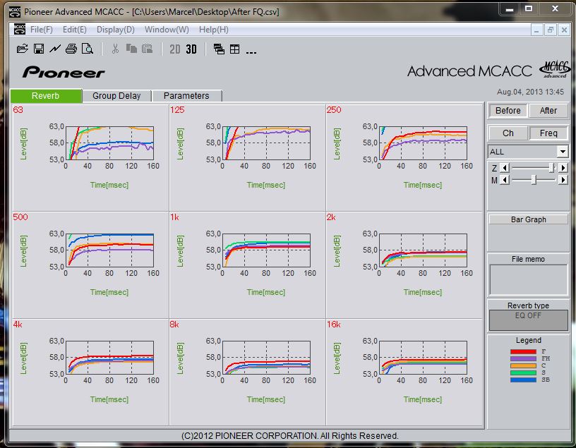Click the Print icon in toolbar
This screenshot has width=576, height=448.
coord(71,49)
